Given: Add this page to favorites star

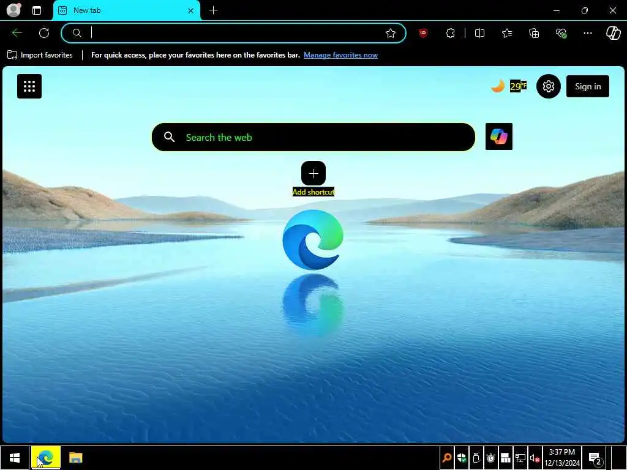Looking at the screenshot, I should click(x=391, y=33).
